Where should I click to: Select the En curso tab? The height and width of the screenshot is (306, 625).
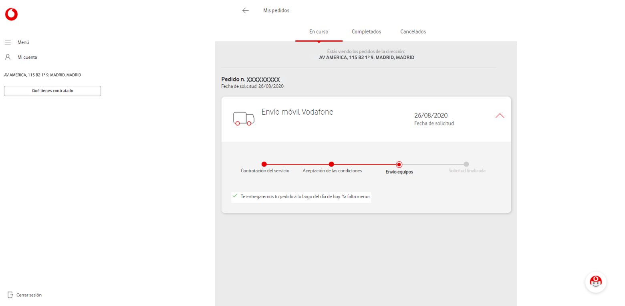coord(319,32)
